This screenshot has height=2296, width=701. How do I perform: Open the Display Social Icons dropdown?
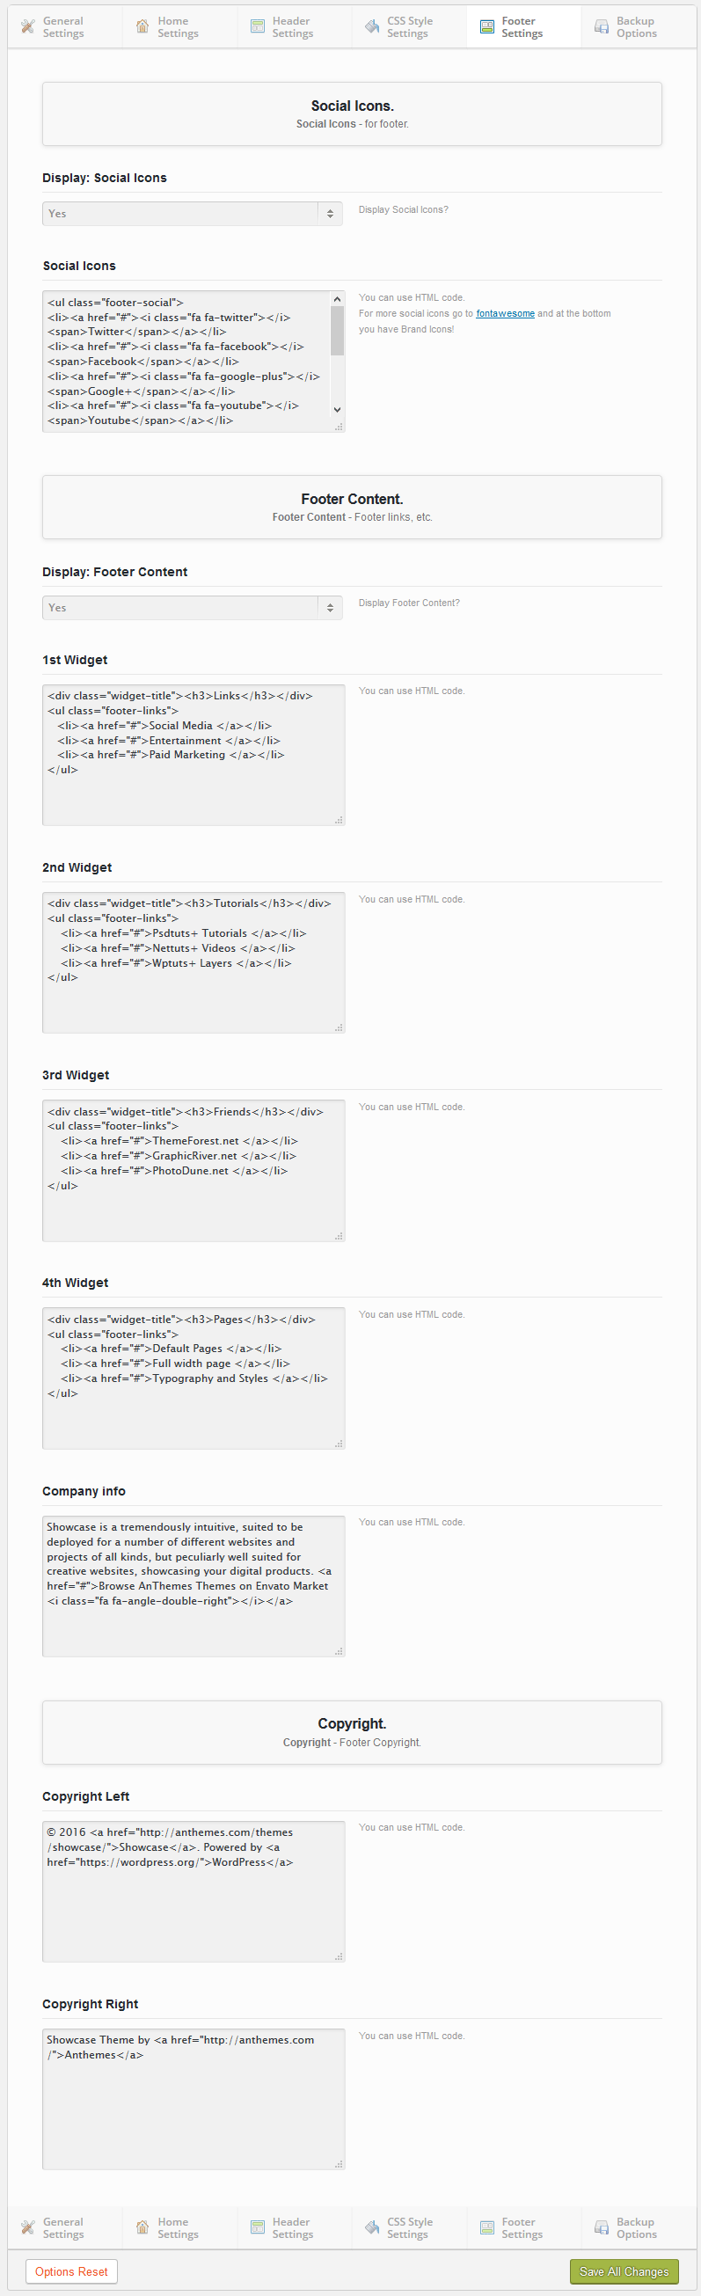coord(192,213)
